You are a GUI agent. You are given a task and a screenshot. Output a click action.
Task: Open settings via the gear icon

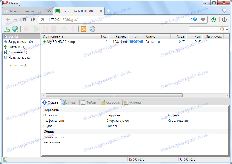(x=92, y=29)
